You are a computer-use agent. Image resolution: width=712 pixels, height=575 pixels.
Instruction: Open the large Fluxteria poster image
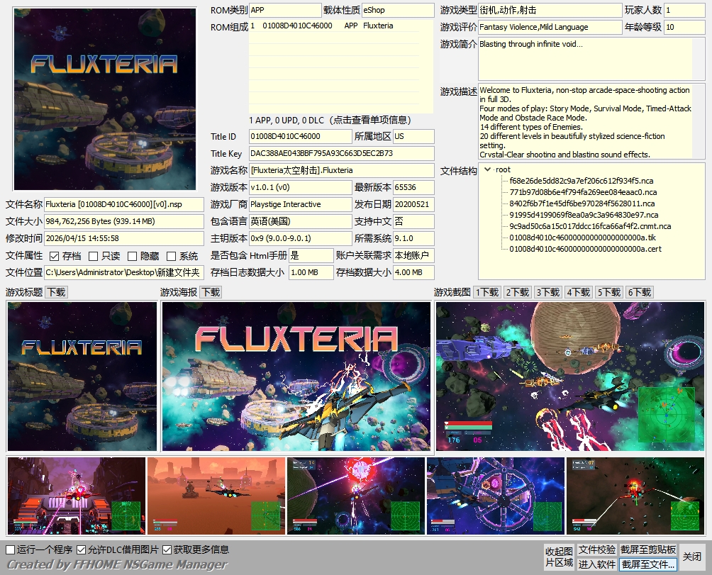click(296, 376)
